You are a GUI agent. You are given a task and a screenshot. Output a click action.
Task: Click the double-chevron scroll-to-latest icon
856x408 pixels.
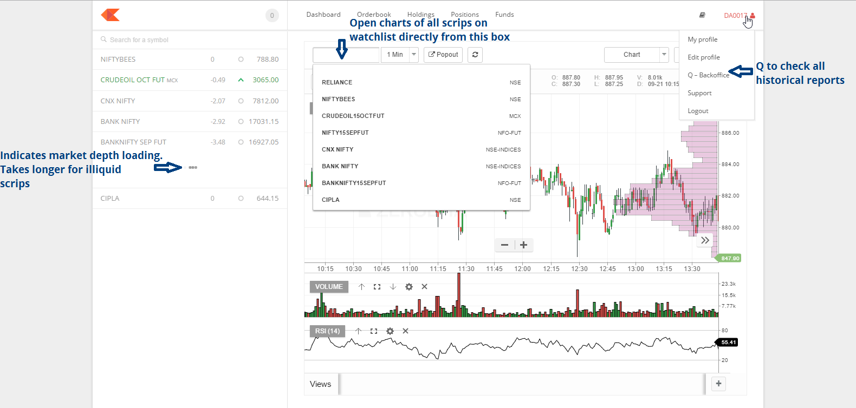pos(705,240)
